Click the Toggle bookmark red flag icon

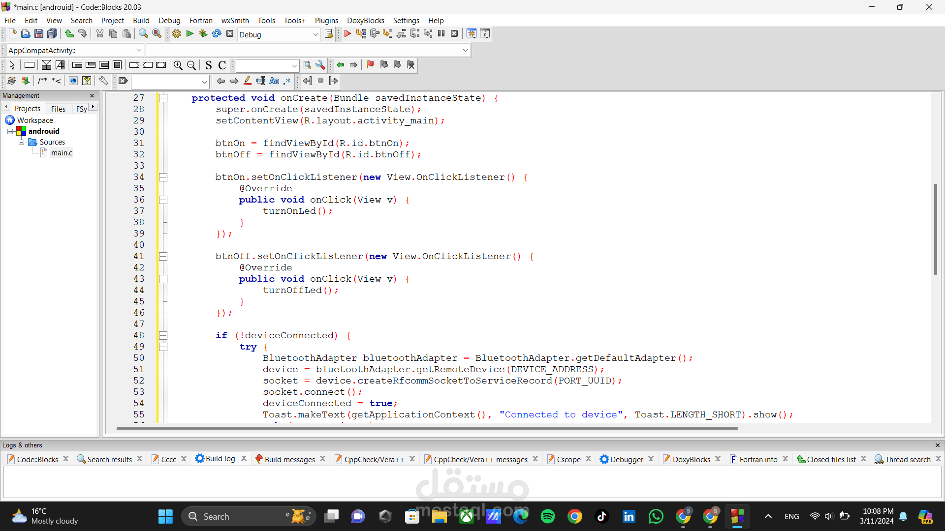coord(371,65)
